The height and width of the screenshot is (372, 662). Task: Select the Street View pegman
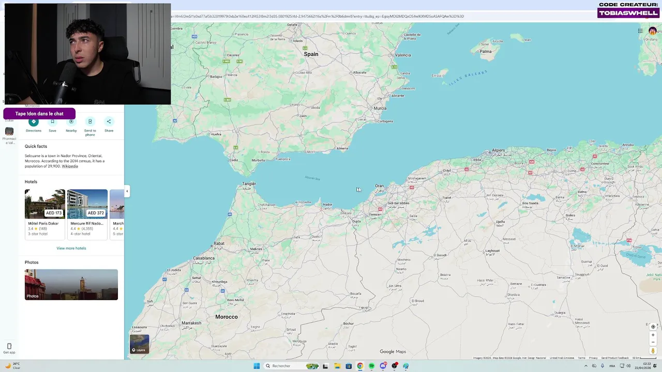[x=653, y=351]
